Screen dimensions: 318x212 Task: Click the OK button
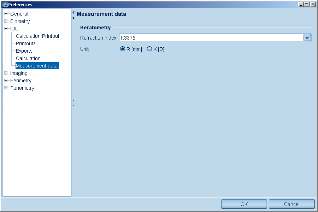click(244, 204)
